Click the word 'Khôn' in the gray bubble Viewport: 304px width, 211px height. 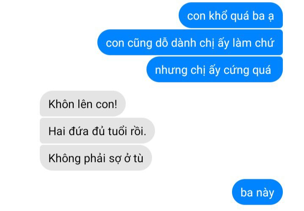[61, 104]
